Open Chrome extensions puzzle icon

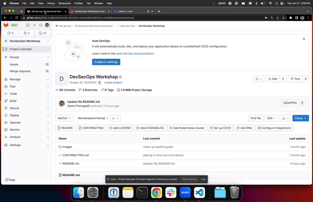click(x=291, y=18)
